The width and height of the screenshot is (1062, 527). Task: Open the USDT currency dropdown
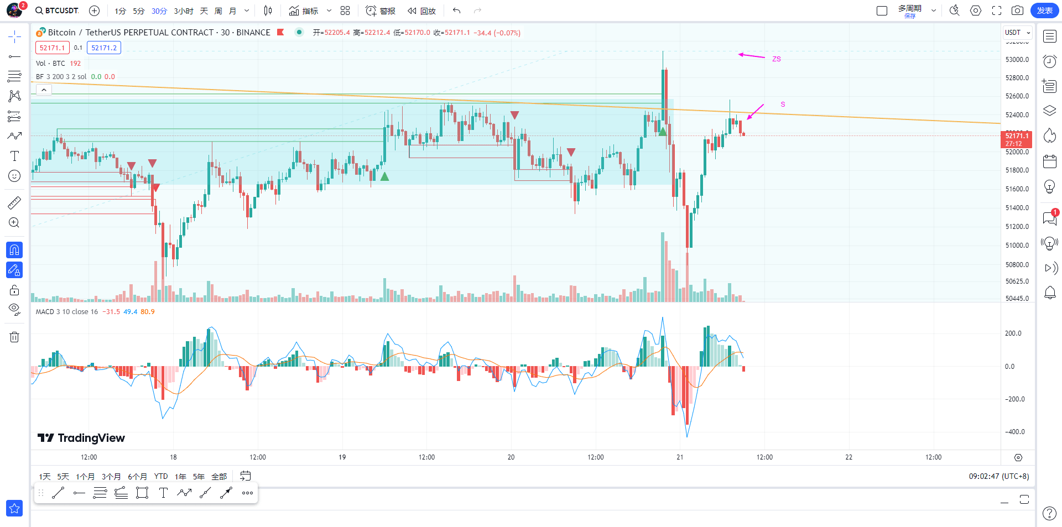pos(1018,33)
